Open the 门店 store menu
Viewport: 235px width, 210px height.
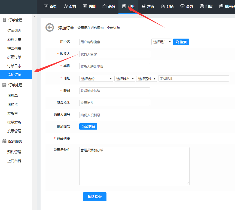[x=206, y=6]
